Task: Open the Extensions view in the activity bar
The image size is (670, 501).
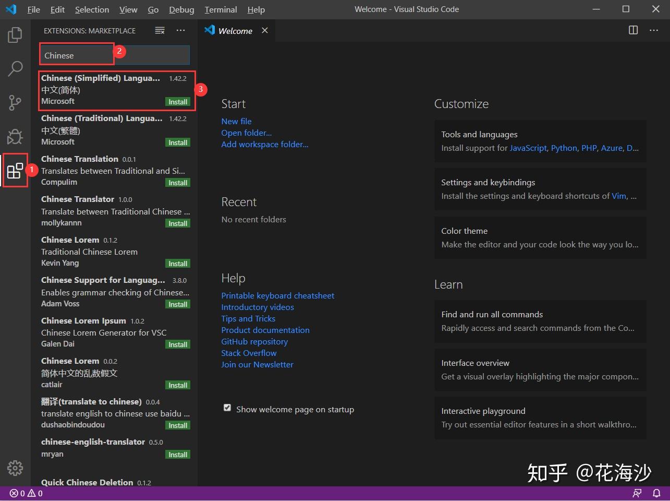Action: 15,170
